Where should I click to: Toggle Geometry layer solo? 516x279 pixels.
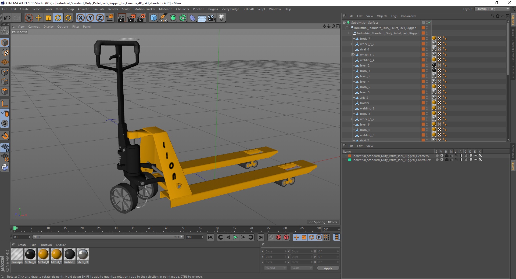click(x=437, y=156)
